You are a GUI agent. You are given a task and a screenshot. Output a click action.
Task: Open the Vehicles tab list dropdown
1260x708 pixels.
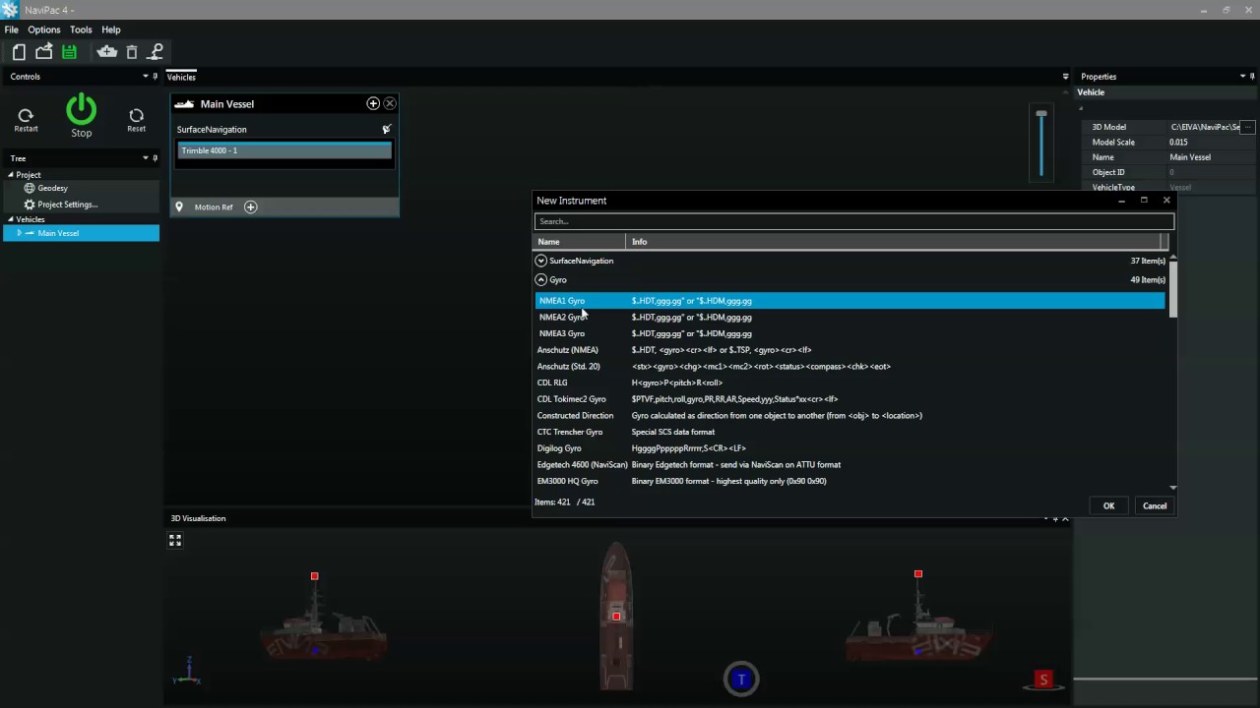click(x=1065, y=76)
